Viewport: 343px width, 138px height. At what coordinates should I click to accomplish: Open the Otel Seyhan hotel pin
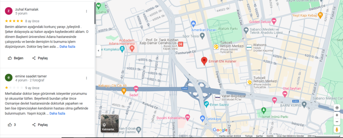(x=285, y=94)
